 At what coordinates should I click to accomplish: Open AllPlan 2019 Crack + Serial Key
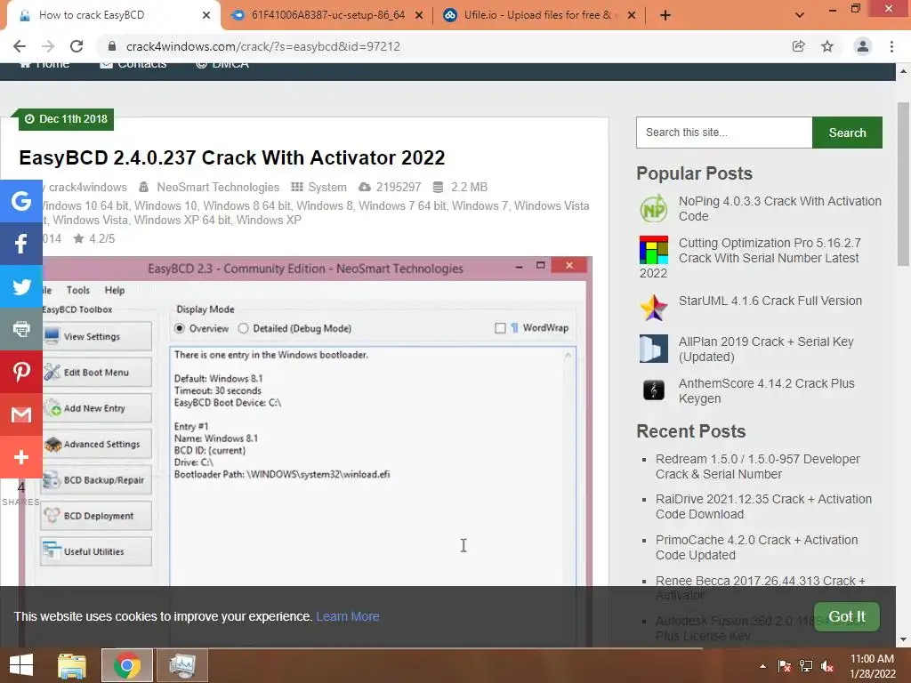pos(766,349)
